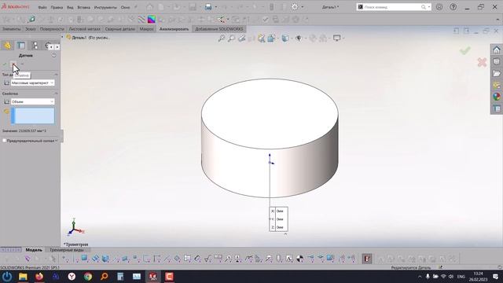Open the notification center icon
This screenshot has height=283, width=503.
[496, 276]
